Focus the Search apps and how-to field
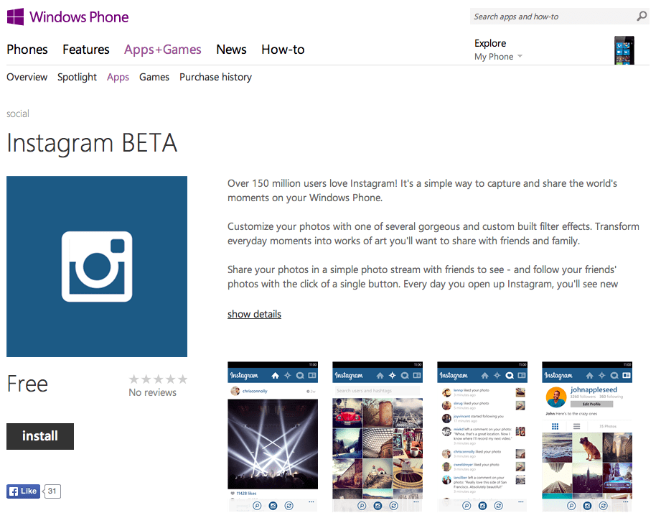Viewport: 661px width, 513px height. click(x=552, y=17)
